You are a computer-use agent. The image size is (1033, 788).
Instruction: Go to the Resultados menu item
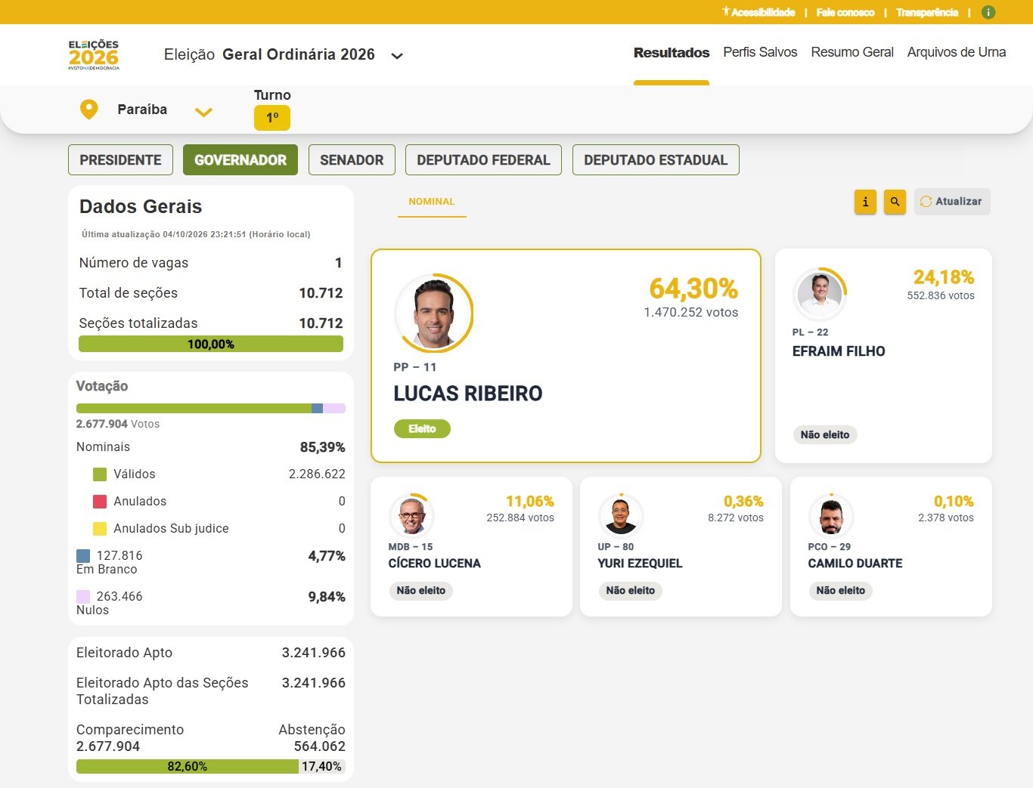[672, 53]
